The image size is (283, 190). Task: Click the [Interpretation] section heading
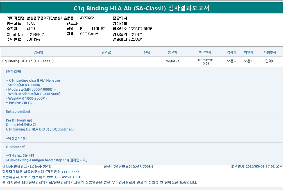[x=18, y=111]
